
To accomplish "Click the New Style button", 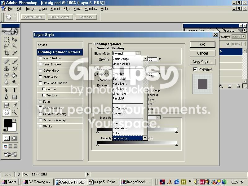I will [x=203, y=62].
